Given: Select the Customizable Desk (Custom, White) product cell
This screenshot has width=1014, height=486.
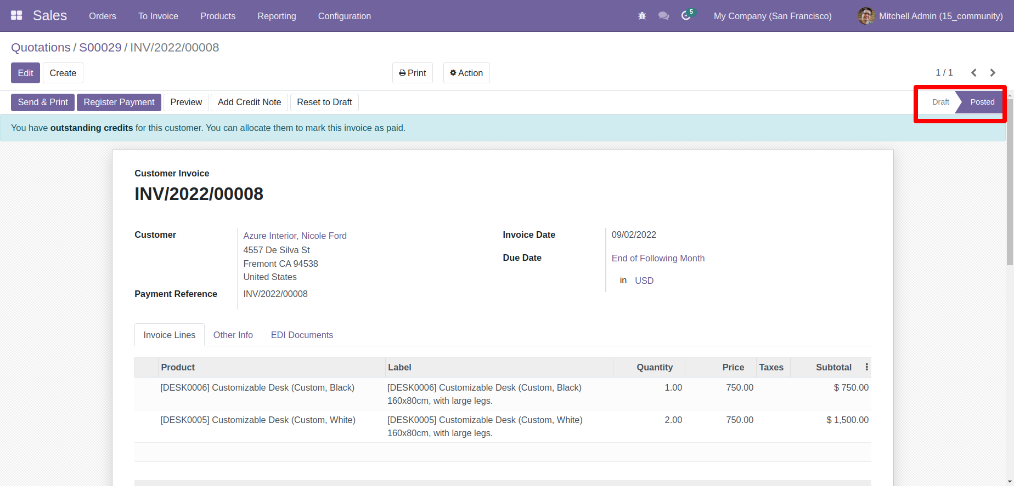Looking at the screenshot, I should 272,426.
